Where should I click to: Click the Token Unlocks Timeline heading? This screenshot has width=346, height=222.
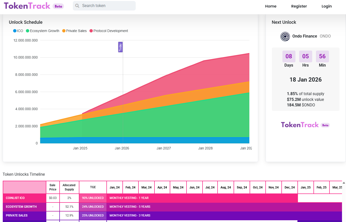pos(24,174)
